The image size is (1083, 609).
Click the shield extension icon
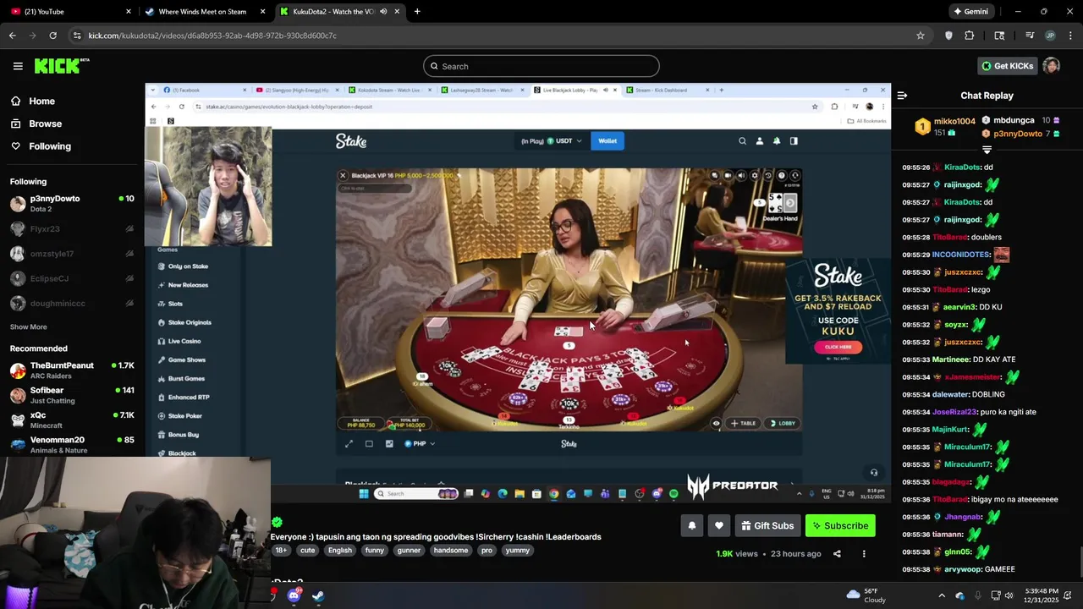948,36
